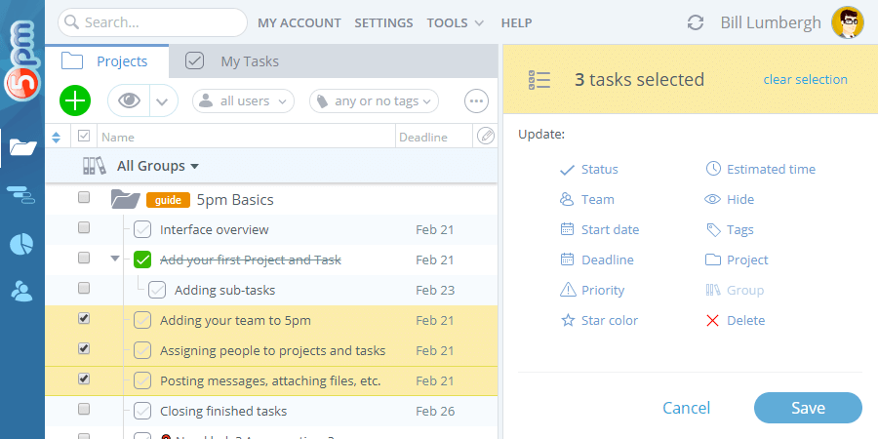Check the 5pm Basics project selection box
878x439 pixels.
click(x=84, y=197)
